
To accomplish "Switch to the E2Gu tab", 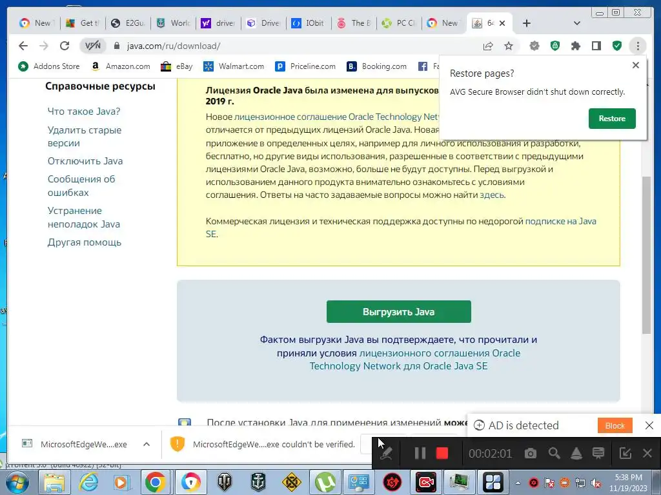I will pos(128,23).
